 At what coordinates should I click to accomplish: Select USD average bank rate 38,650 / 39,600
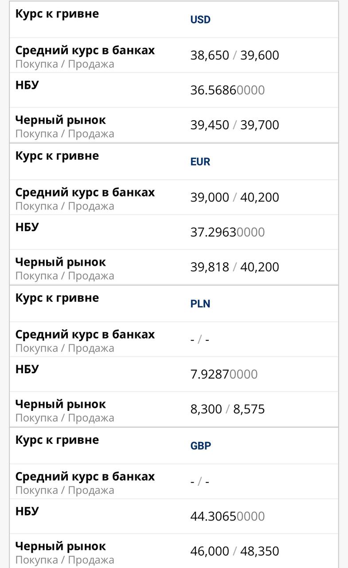[x=235, y=55]
